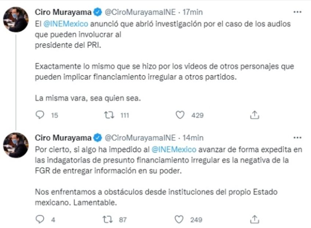Like the first tweet with 429 likes
The image size is (311, 228).
point(180,115)
